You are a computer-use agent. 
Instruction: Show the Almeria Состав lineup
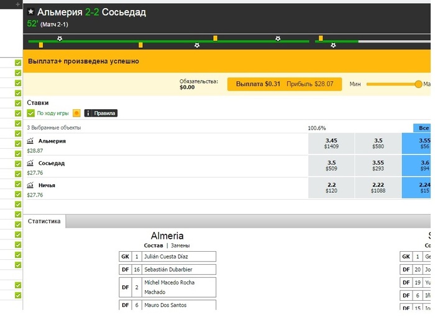click(x=153, y=246)
